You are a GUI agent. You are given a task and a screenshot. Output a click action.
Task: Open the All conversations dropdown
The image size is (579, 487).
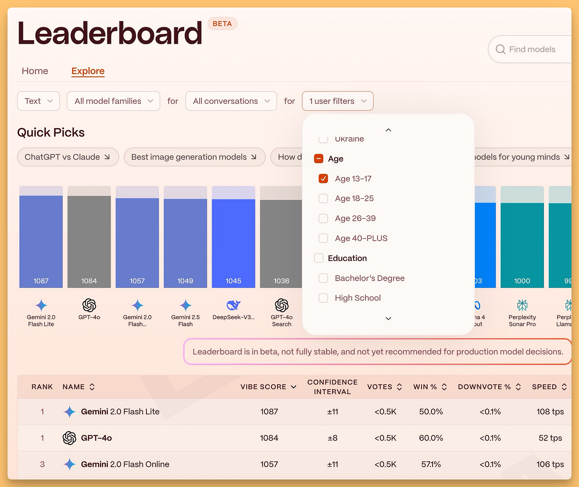(231, 101)
